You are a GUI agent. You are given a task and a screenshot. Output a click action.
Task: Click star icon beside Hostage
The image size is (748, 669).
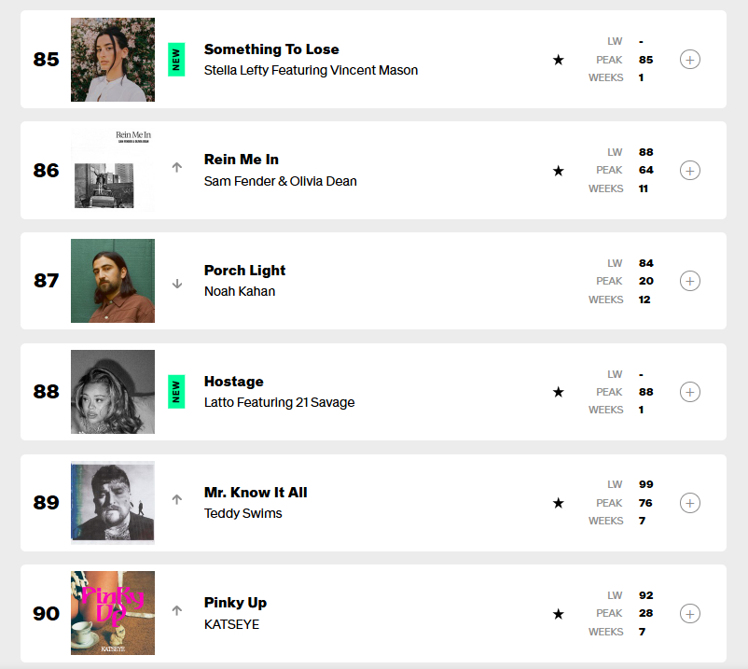click(558, 392)
